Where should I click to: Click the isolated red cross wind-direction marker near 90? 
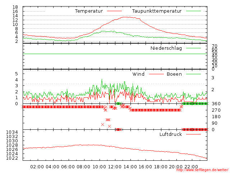click(102, 125)
